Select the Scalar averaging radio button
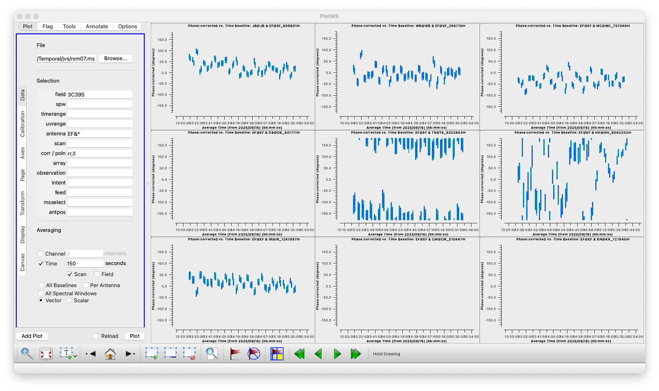The height and width of the screenshot is (391, 659). (x=69, y=301)
